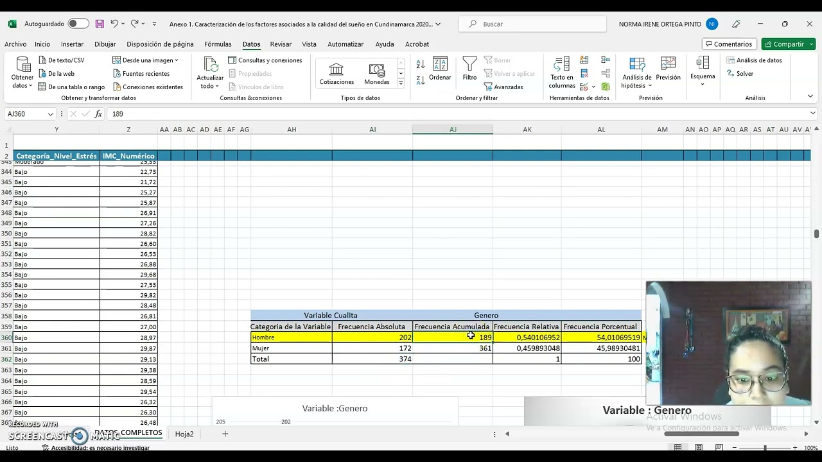Collapse the ribbon with chevron

pyautogui.click(x=810, y=96)
